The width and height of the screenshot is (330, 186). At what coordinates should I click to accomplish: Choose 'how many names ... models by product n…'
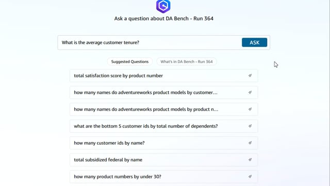[164, 109]
